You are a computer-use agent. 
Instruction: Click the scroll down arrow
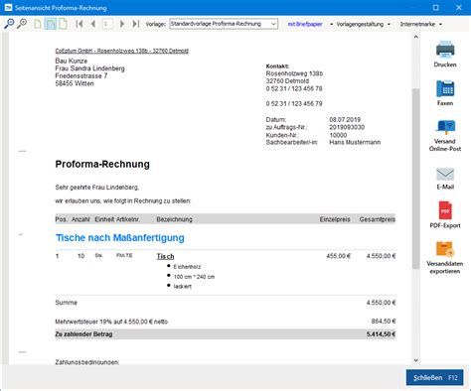click(x=416, y=360)
